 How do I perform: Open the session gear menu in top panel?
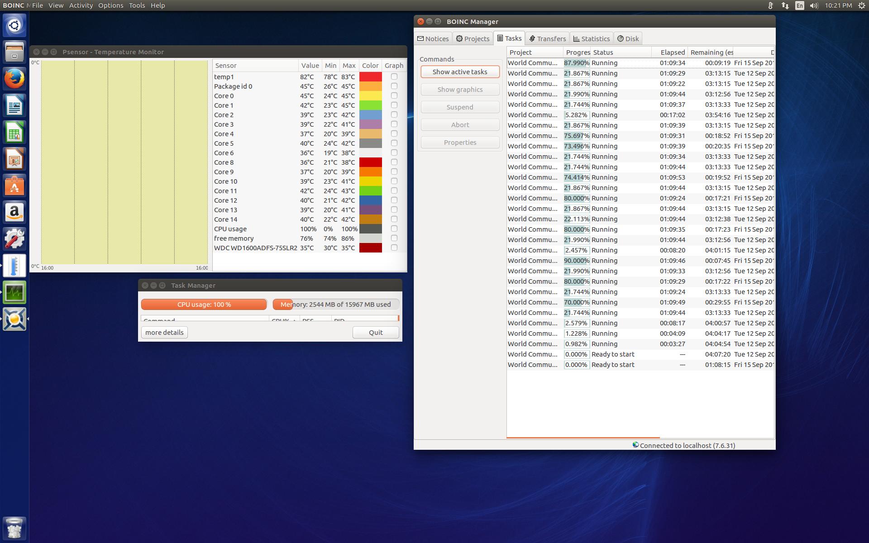[x=862, y=5]
